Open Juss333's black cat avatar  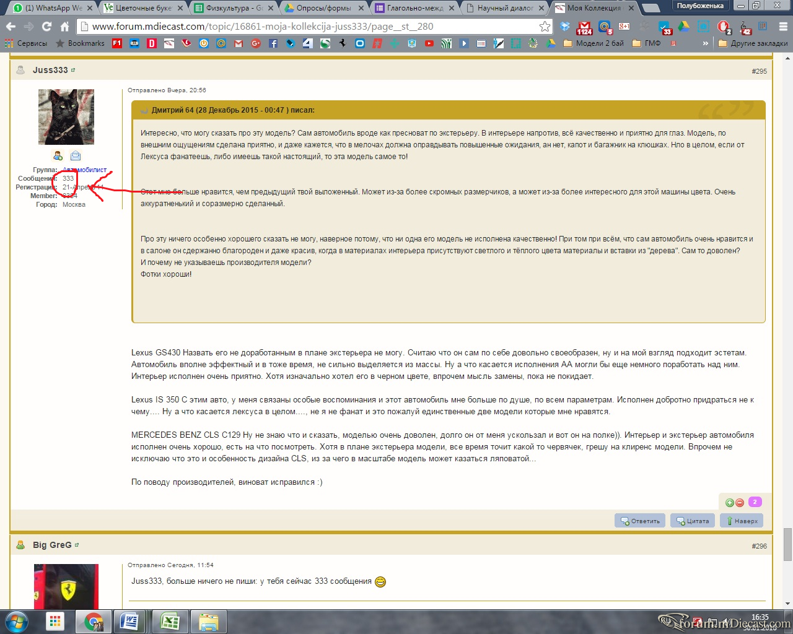[66, 117]
